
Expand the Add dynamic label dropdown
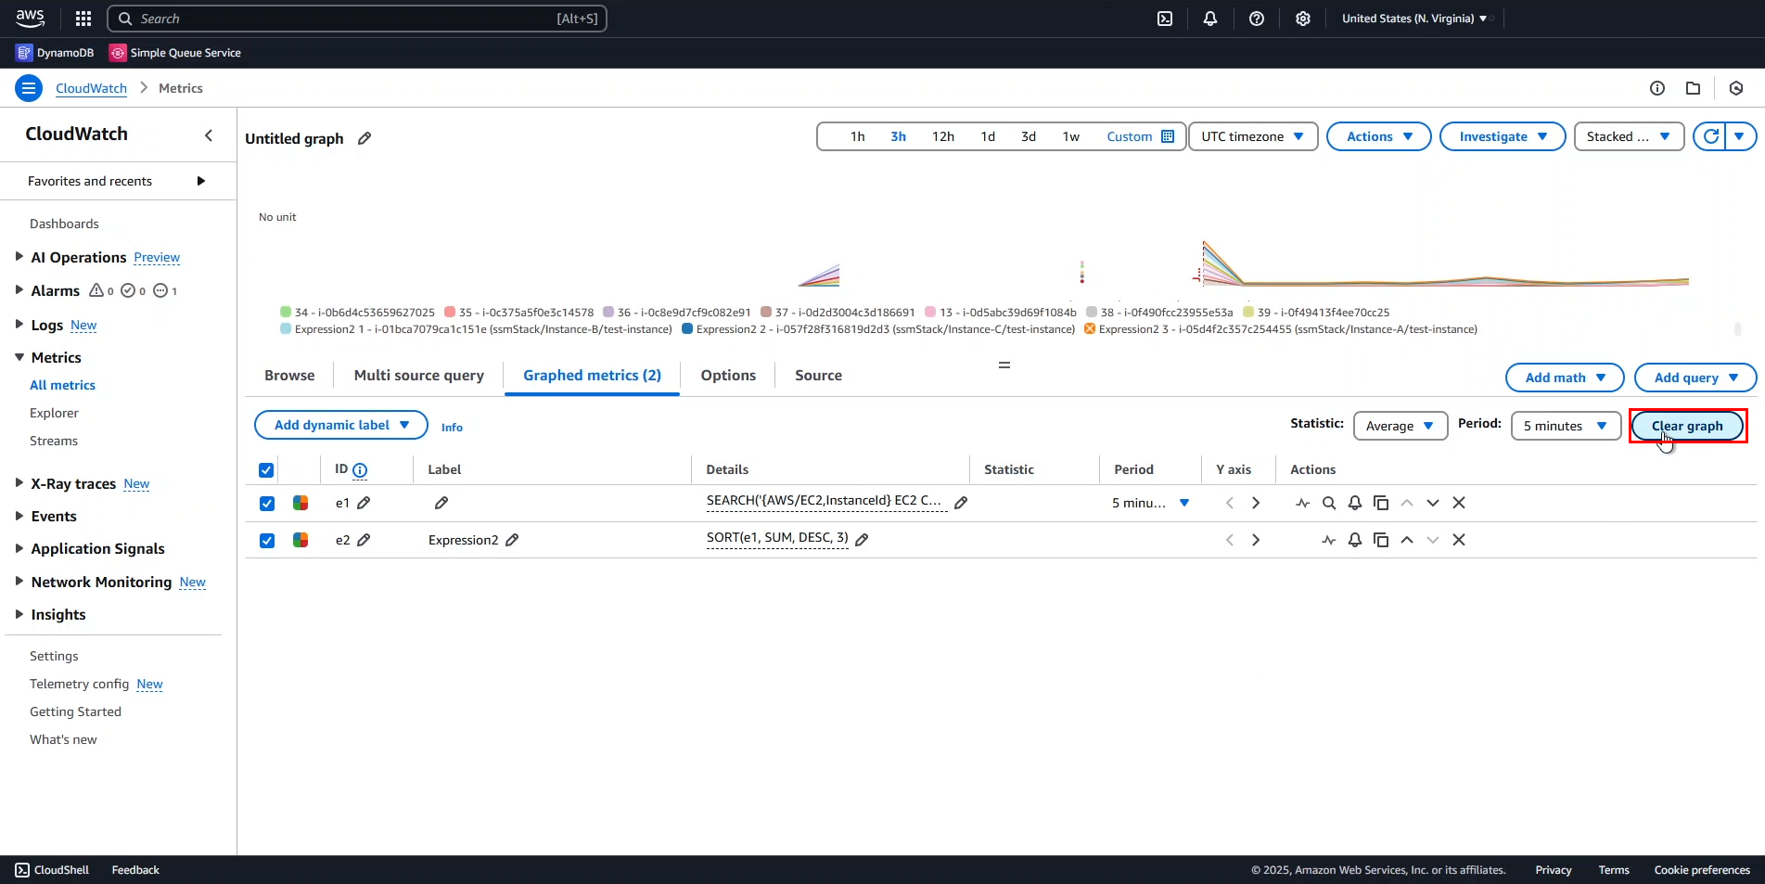pyautogui.click(x=340, y=425)
